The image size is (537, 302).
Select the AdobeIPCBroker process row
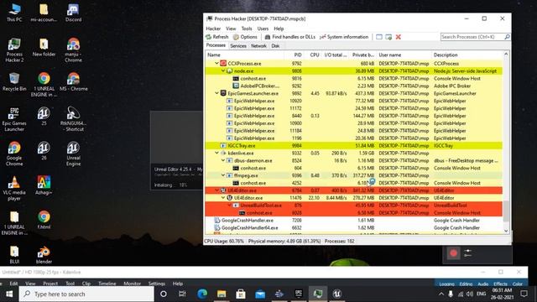(x=353, y=86)
